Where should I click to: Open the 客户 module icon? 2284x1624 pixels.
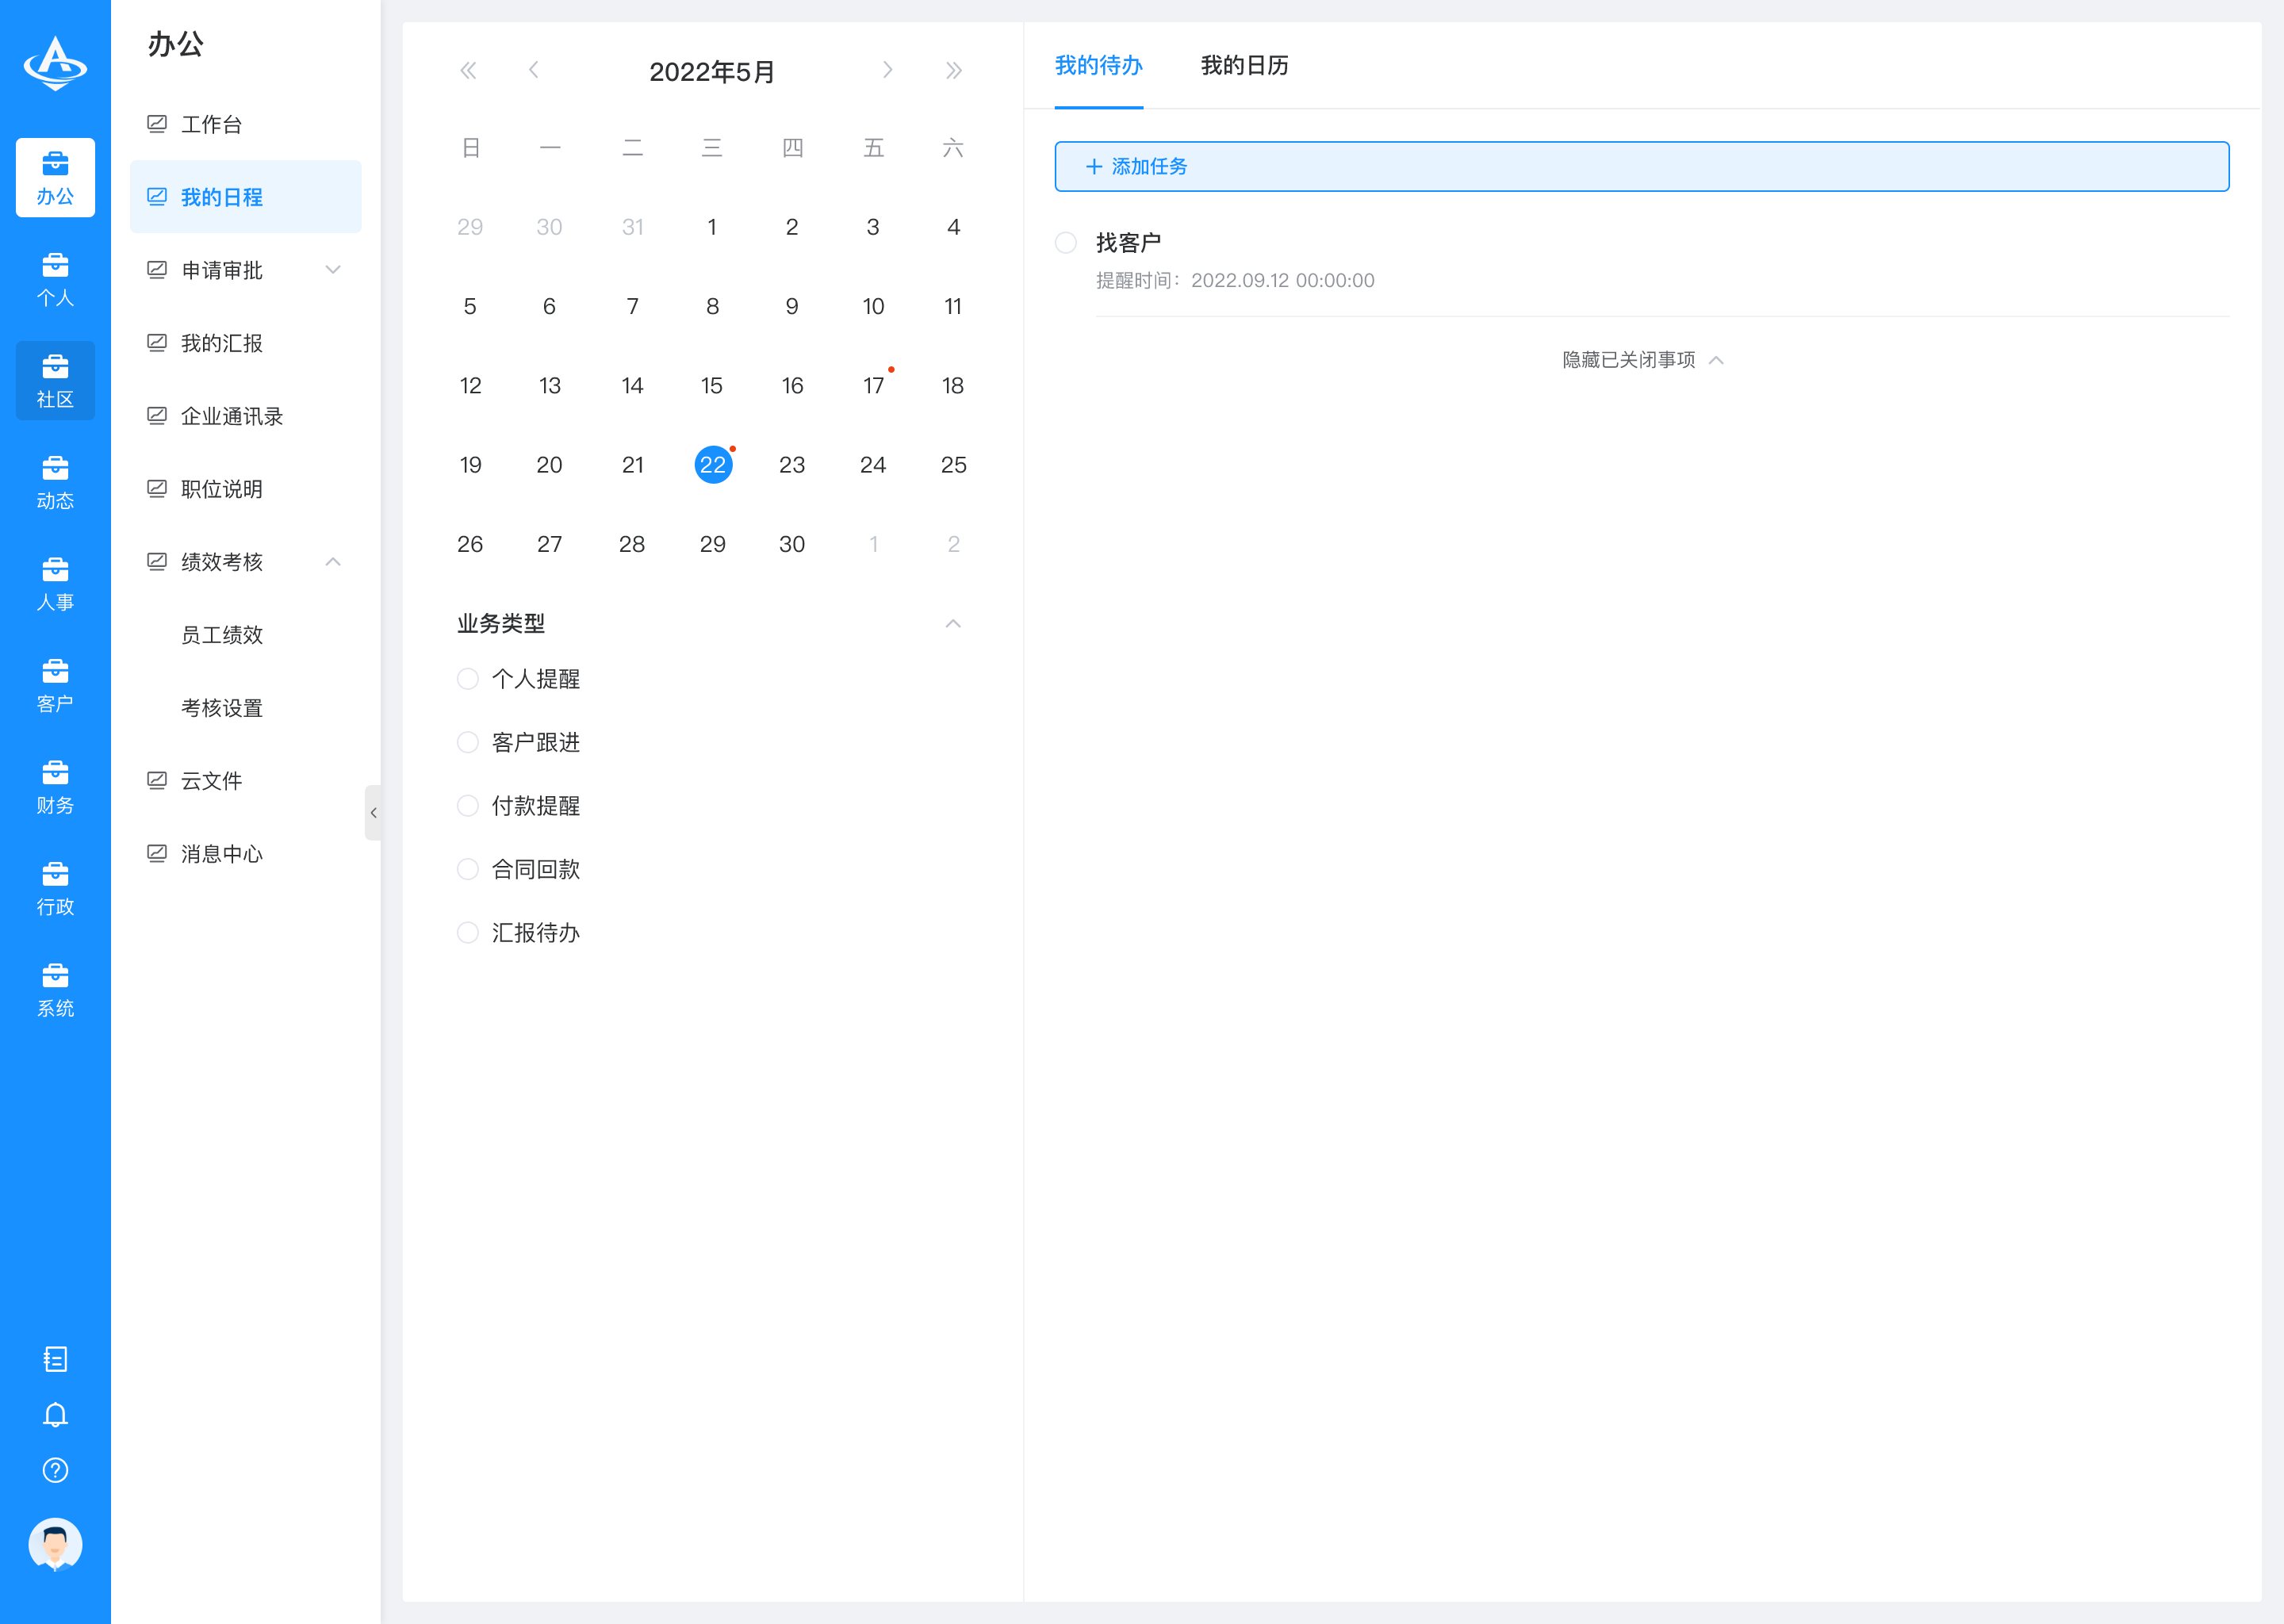(55, 686)
